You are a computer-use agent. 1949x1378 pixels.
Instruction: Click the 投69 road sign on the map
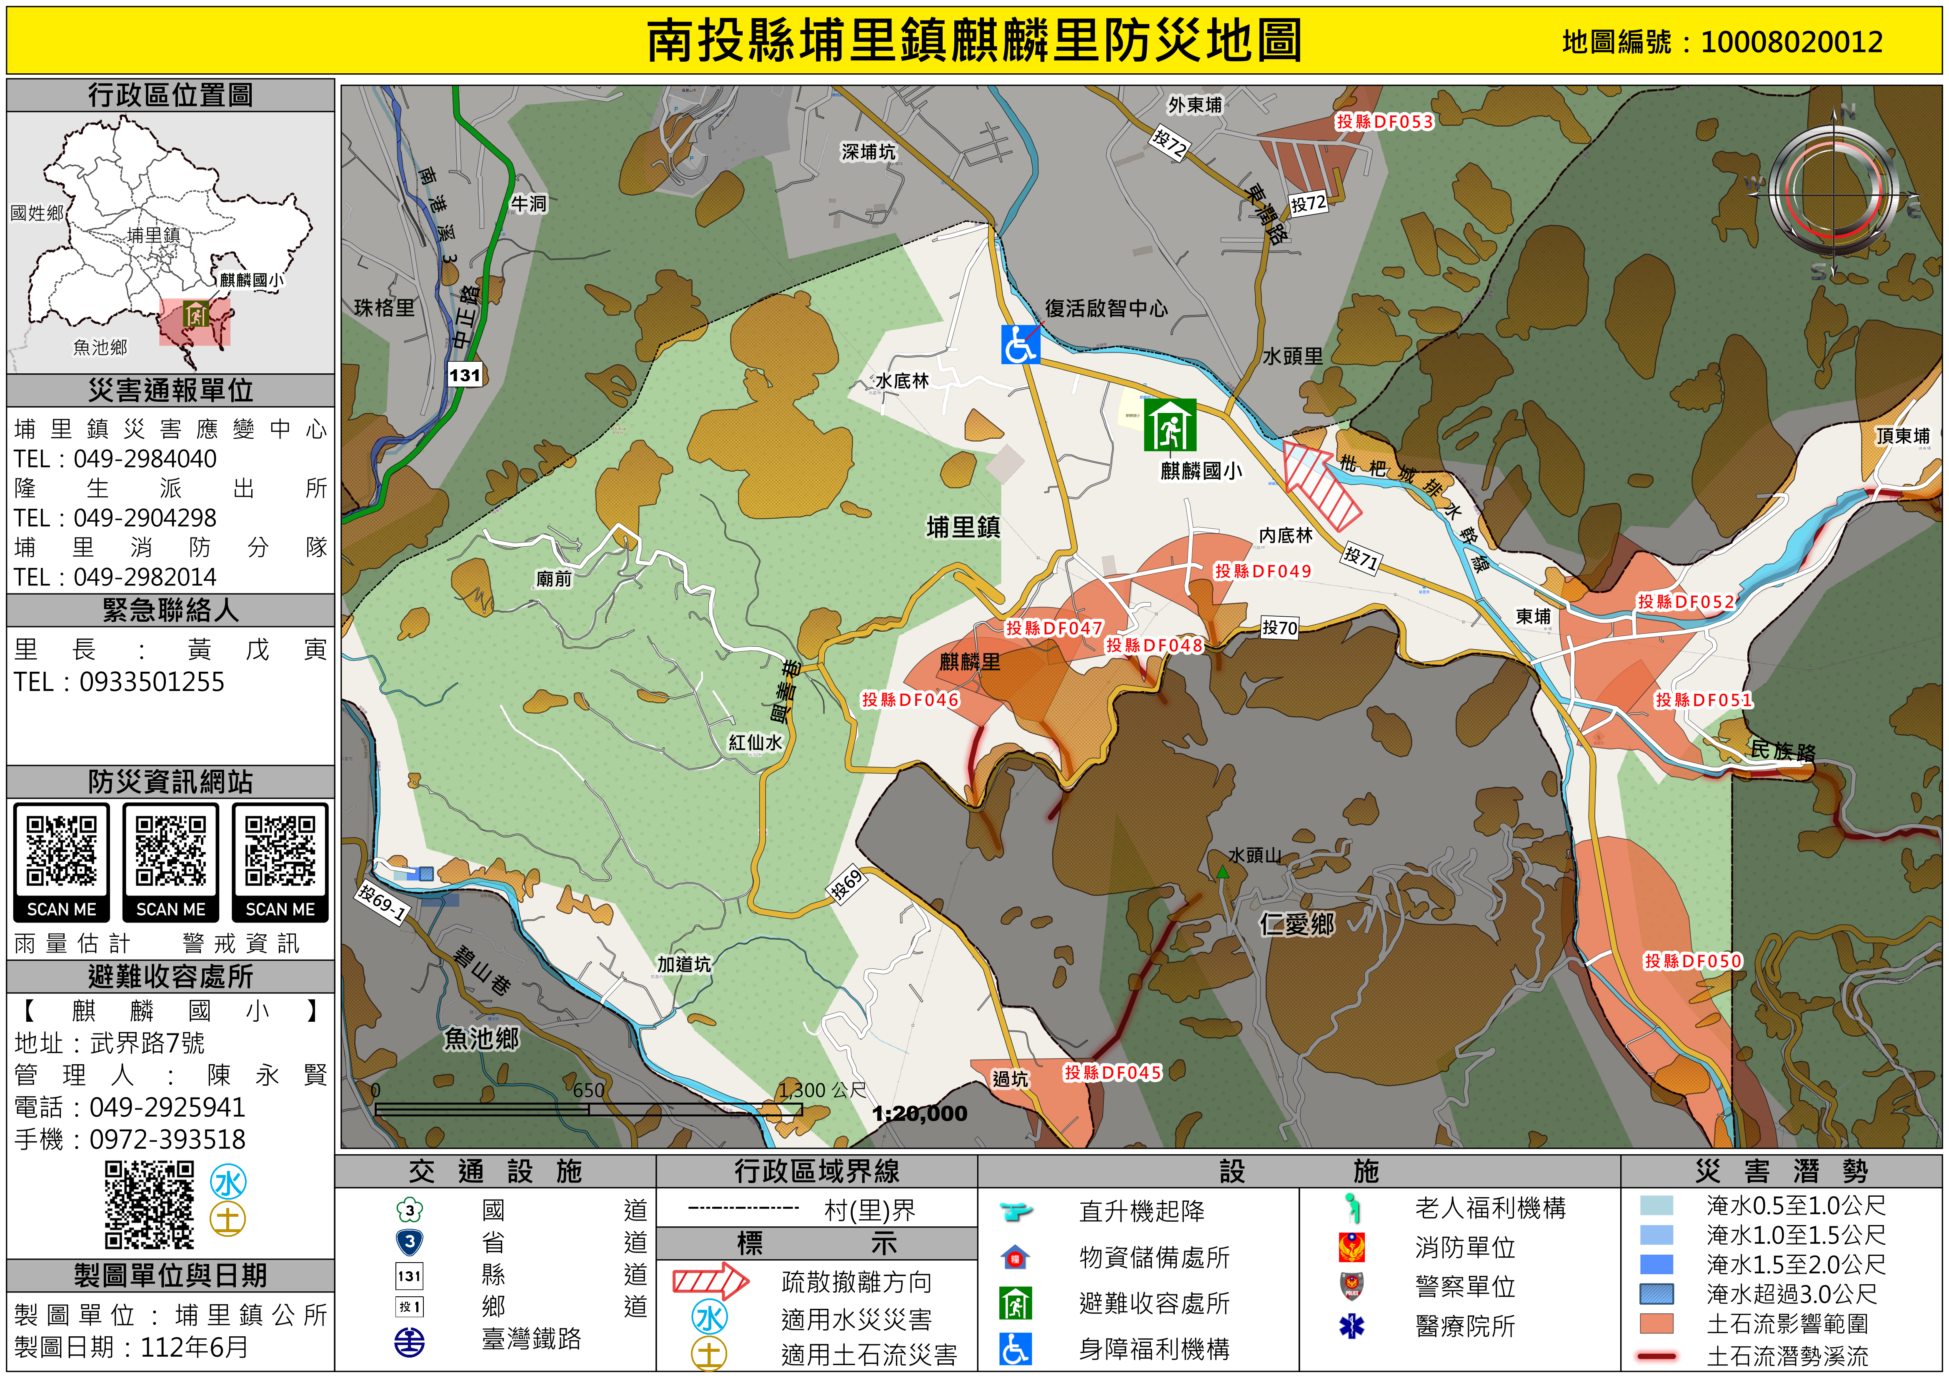coord(846,884)
